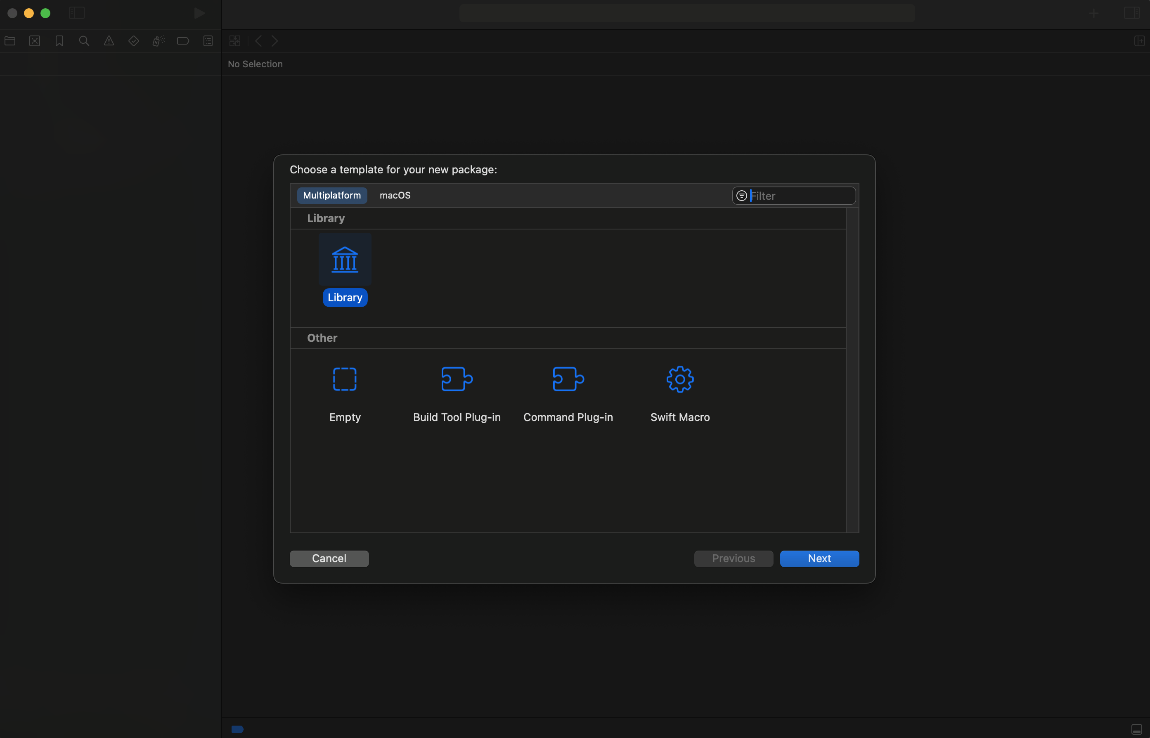Switch to the macOS tab
The height and width of the screenshot is (738, 1150).
point(395,196)
